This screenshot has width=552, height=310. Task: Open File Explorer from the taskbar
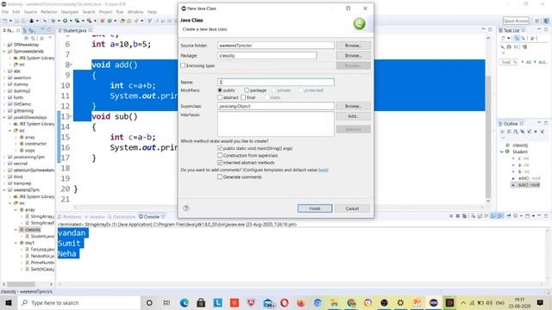(334, 302)
